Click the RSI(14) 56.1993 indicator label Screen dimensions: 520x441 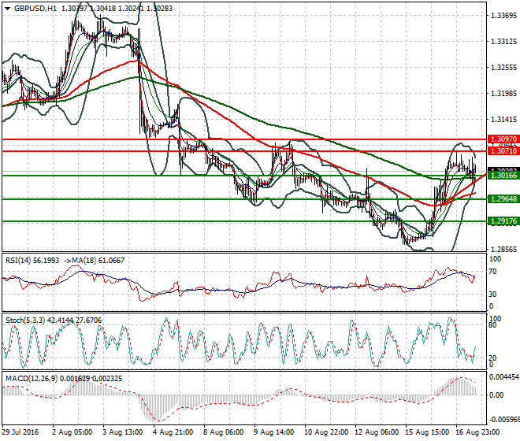[32, 261]
